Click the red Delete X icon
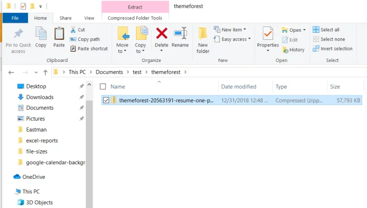Image resolution: width=367 pixels, height=208 pixels. (162, 33)
